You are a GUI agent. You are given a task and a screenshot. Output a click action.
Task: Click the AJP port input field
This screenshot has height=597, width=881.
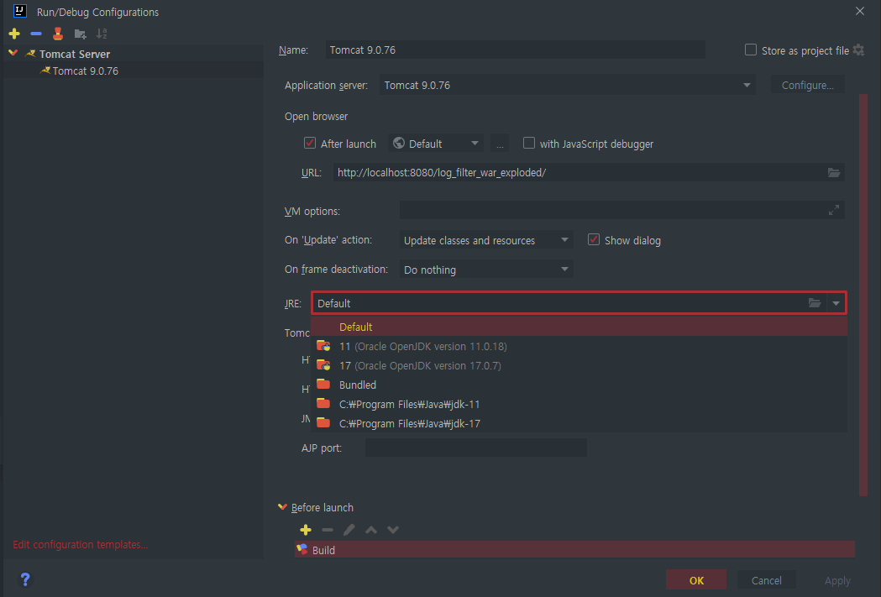[x=476, y=448]
